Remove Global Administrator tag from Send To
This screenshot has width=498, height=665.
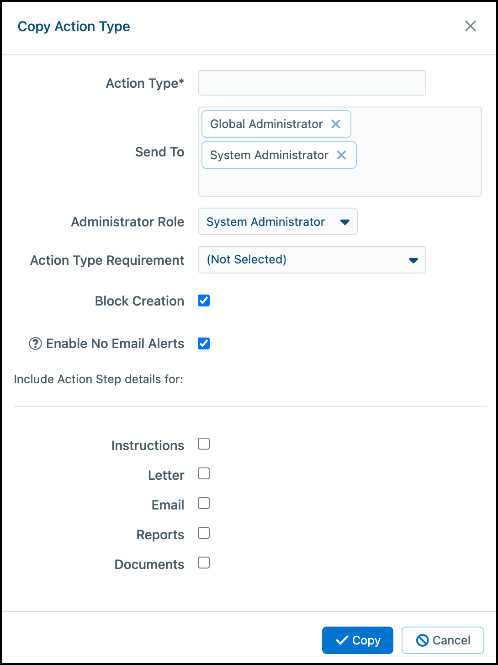pyautogui.click(x=336, y=124)
